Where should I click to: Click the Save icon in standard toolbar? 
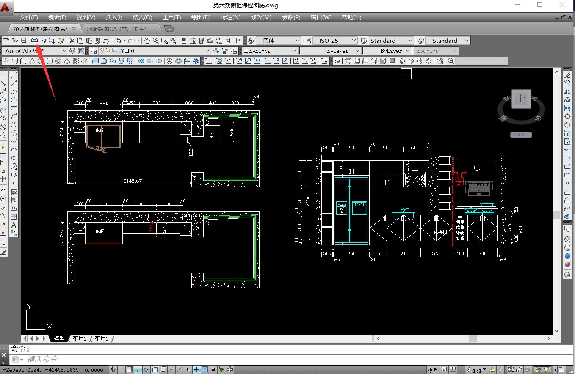click(24, 41)
